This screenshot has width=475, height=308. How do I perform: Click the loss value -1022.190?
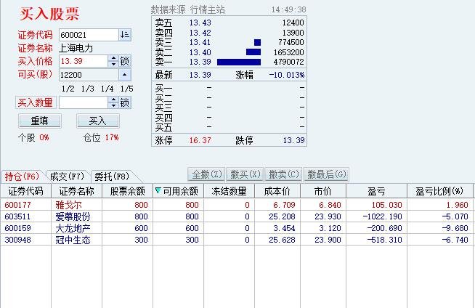tap(382, 216)
